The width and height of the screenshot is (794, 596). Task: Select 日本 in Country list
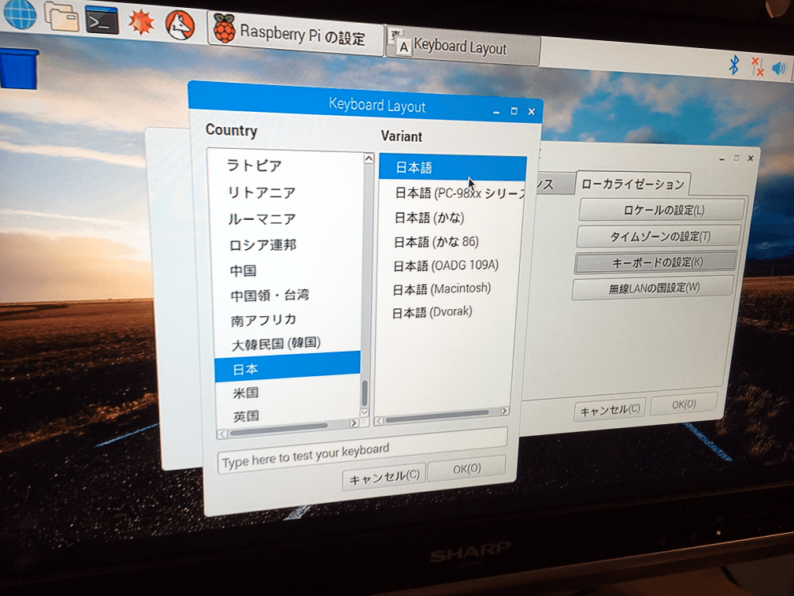[288, 368]
